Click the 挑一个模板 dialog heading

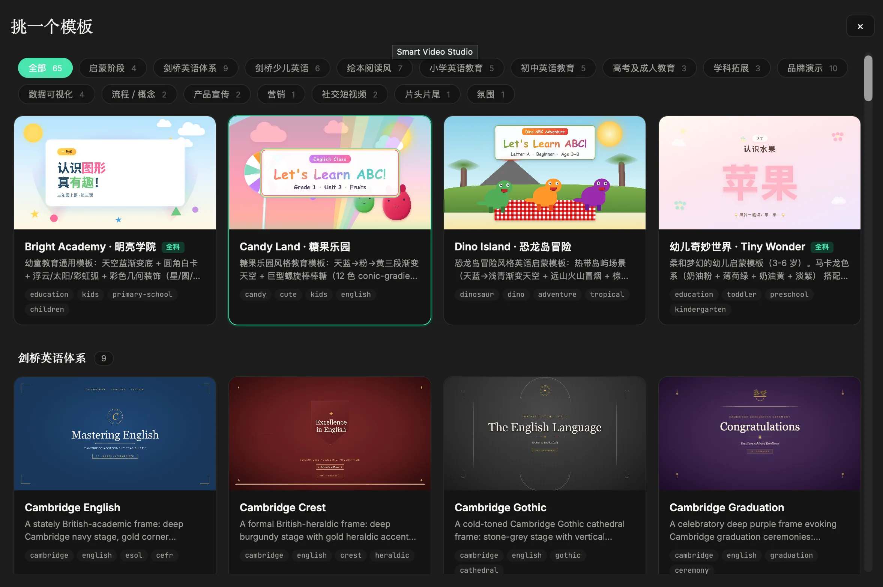[x=52, y=27]
